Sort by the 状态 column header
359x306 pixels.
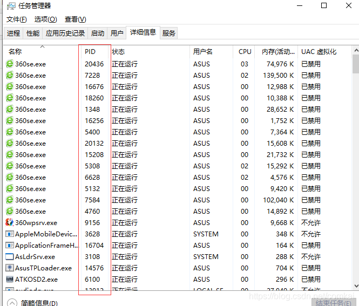click(149, 51)
